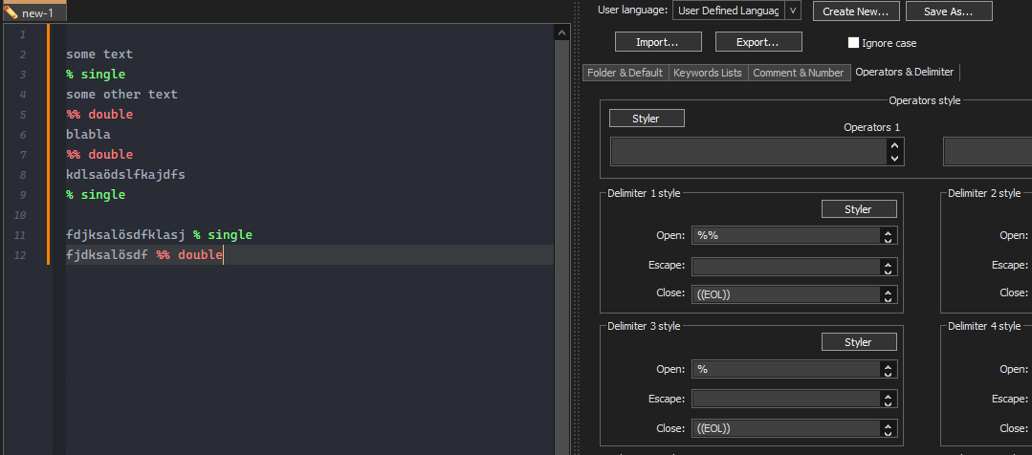This screenshot has width=1032, height=455.
Task: Open the User language dropdown
Action: (793, 11)
